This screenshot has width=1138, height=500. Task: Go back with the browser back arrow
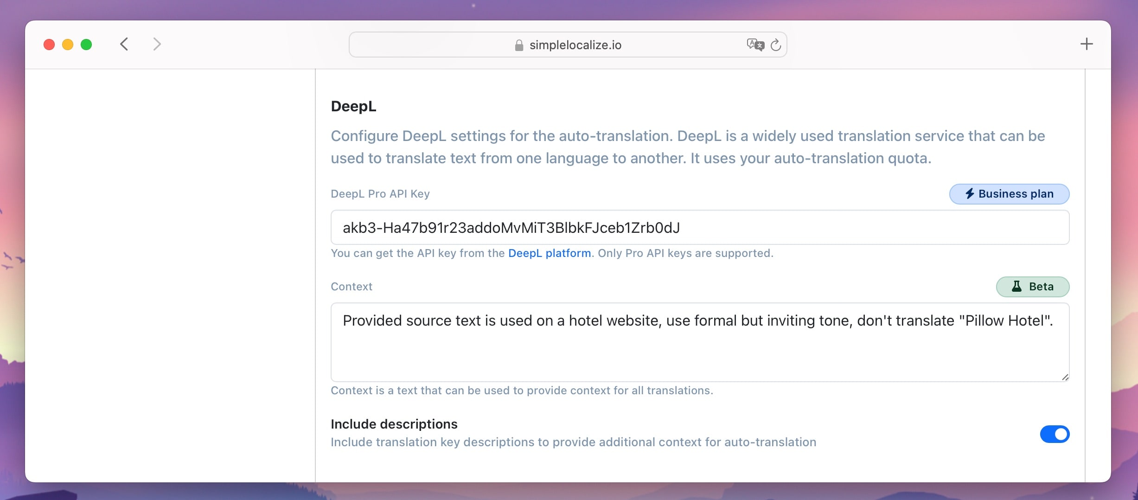coord(124,45)
